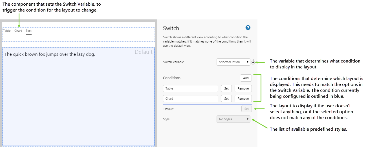Remove the Table condition
The image size is (368, 147).
click(x=243, y=88)
